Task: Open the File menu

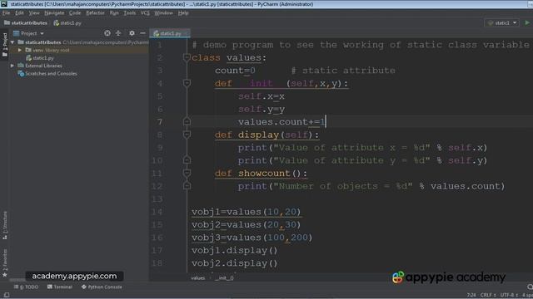Action: click(6, 13)
